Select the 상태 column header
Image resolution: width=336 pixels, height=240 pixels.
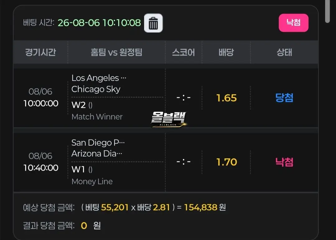coord(284,52)
